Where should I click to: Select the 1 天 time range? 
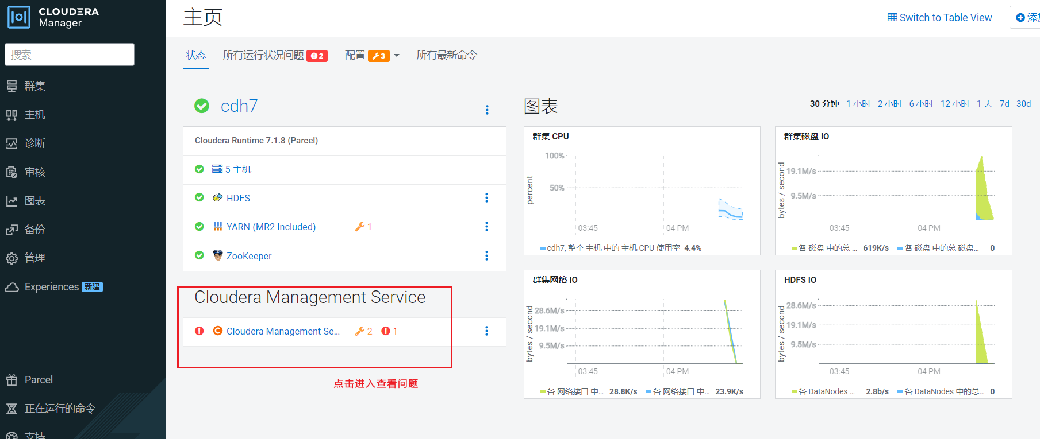click(x=985, y=104)
